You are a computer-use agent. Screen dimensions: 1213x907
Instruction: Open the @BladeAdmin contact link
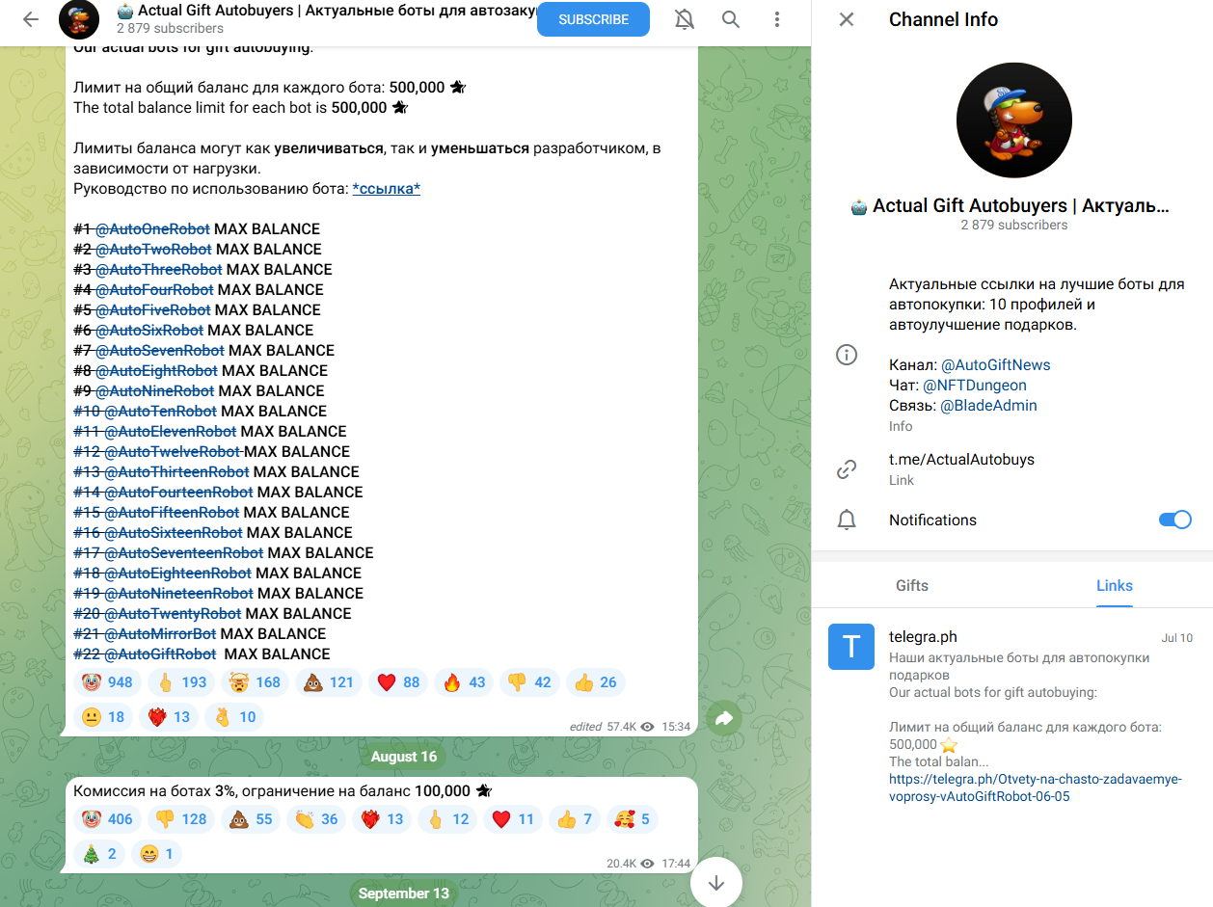click(x=989, y=406)
